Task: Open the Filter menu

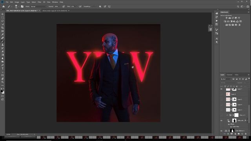Action: tap(39, 2)
